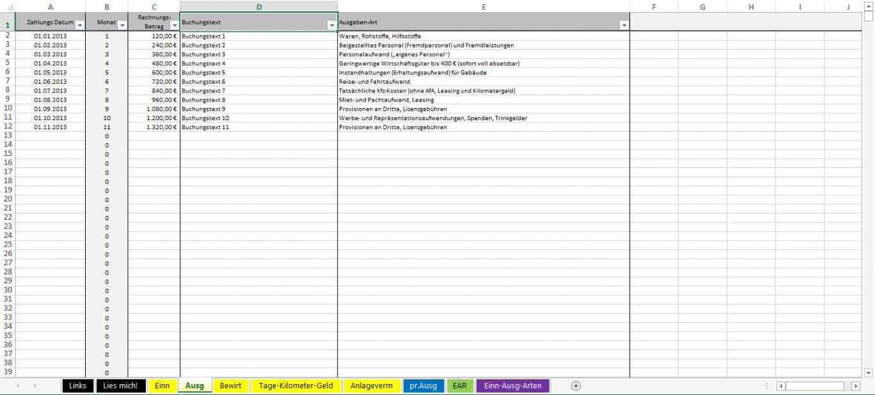Viewport: 875px width, 395px height.
Task: Open Buchungstext filter dropdown
Action: [332, 26]
